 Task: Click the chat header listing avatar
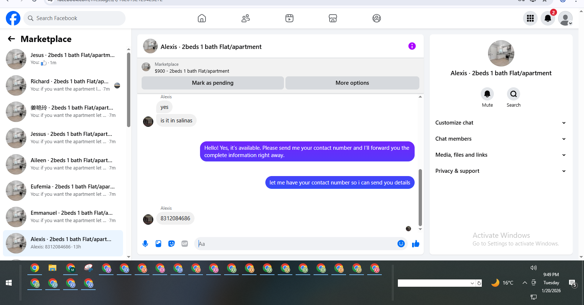(150, 46)
